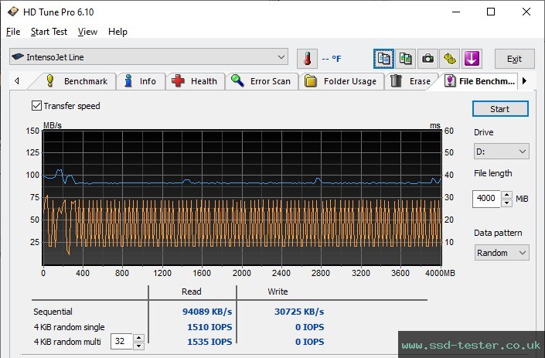Viewport: 545px width, 358px height.
Task: Click the 4 KiB random single label
Action: [69, 327]
